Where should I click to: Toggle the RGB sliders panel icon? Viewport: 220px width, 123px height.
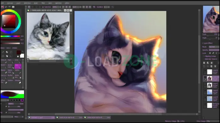tap(6, 7)
